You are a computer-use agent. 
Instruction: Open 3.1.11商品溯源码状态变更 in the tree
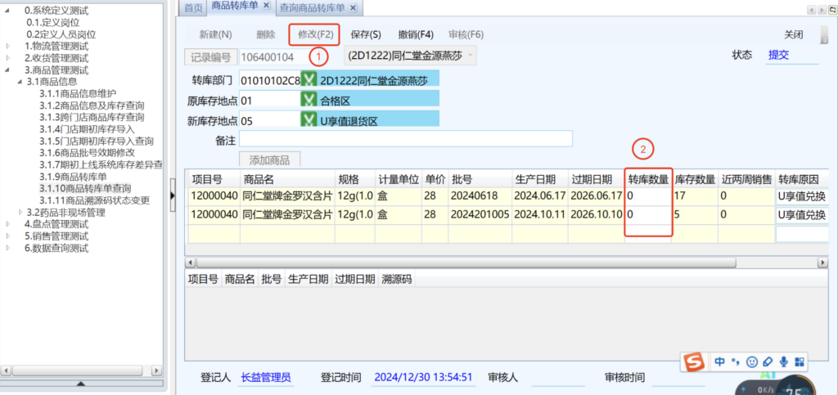[94, 200]
